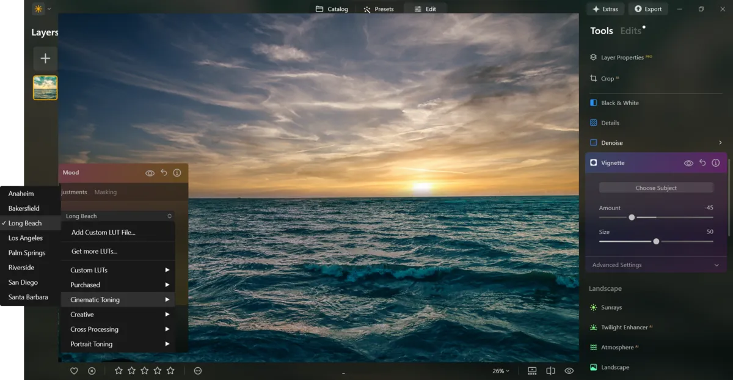The height and width of the screenshot is (380, 733).
Task: Open the Twilight Enhancer tool
Action: (x=624, y=327)
